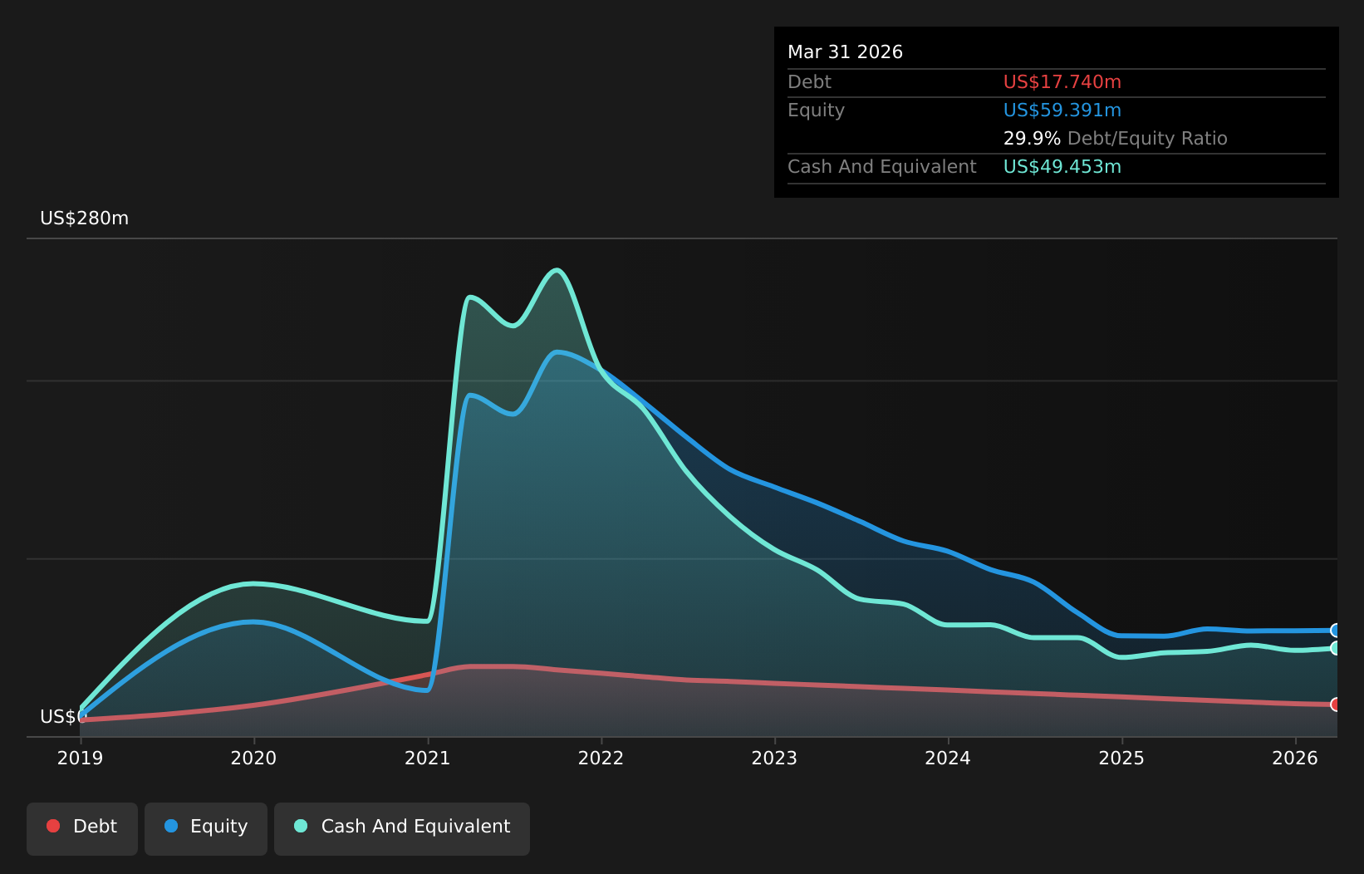Click the US$49.453m cash value

(1062, 167)
